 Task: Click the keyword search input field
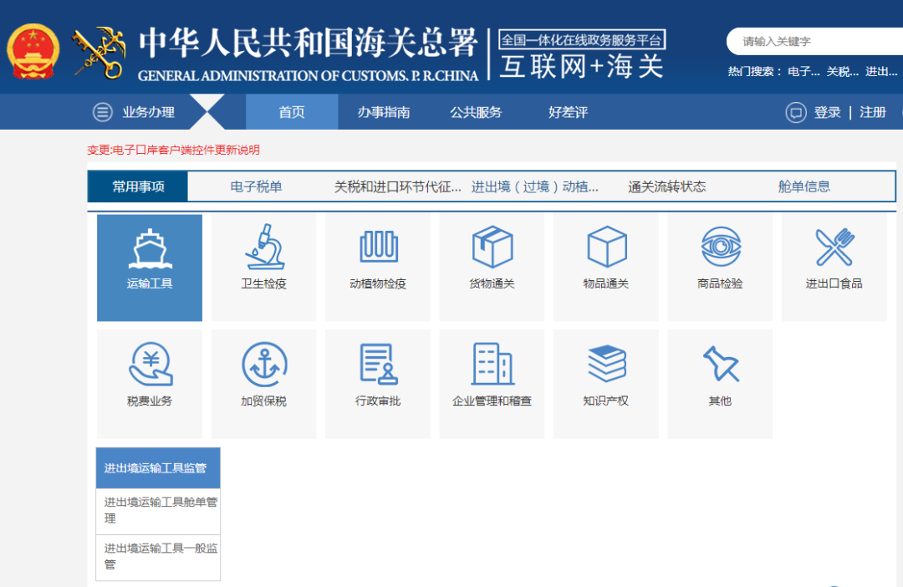[815, 41]
